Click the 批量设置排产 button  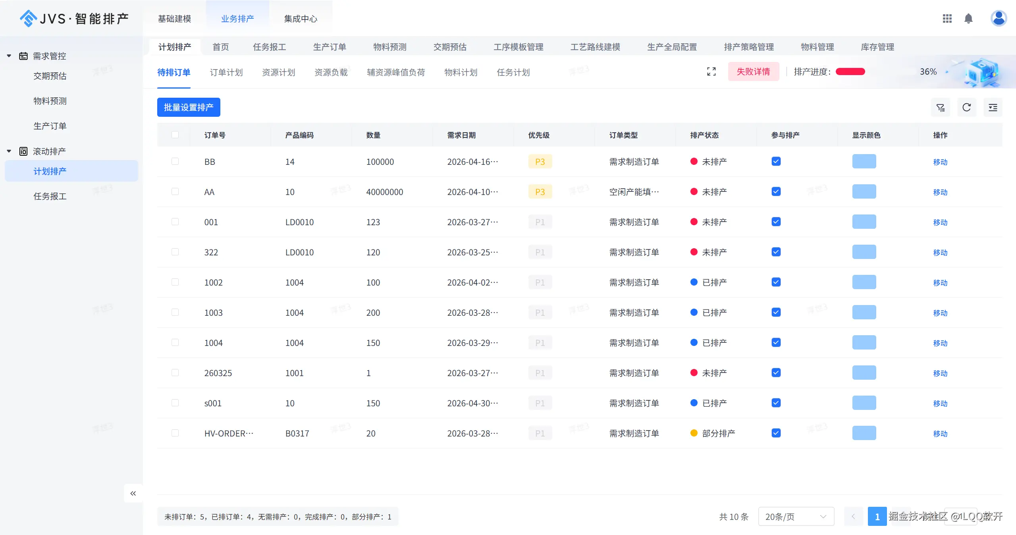click(189, 107)
